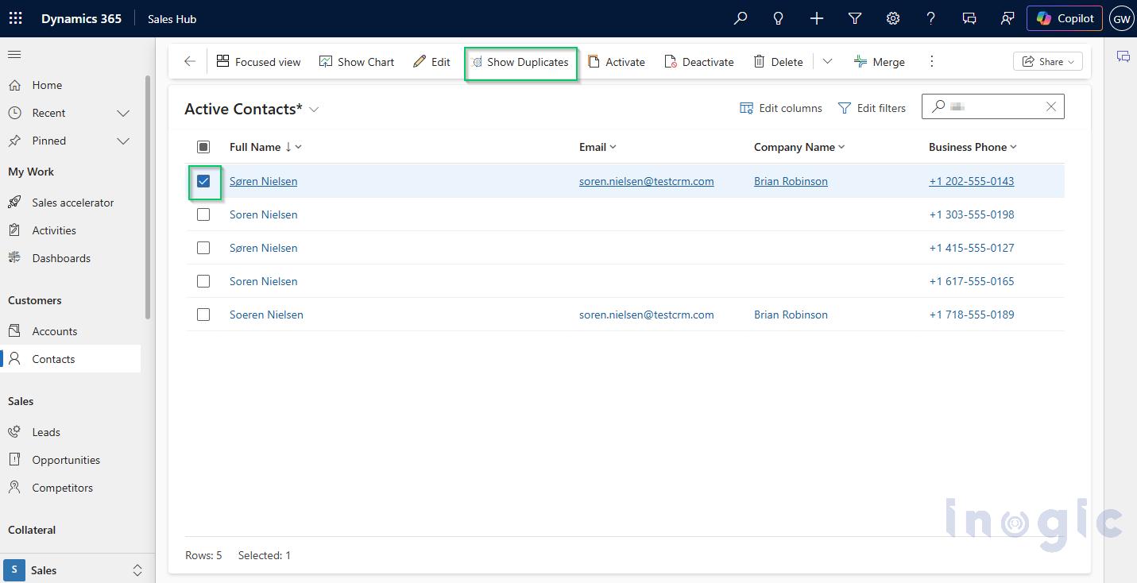Click the lightbulb suggestions icon

(x=778, y=17)
